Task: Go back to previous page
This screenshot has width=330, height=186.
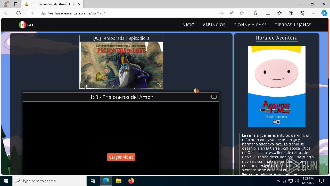Action: pyautogui.click(x=7, y=13)
